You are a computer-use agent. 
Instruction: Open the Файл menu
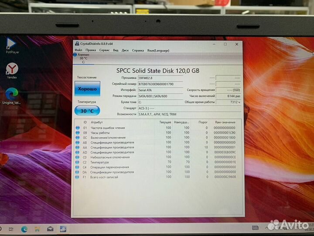click(78, 50)
